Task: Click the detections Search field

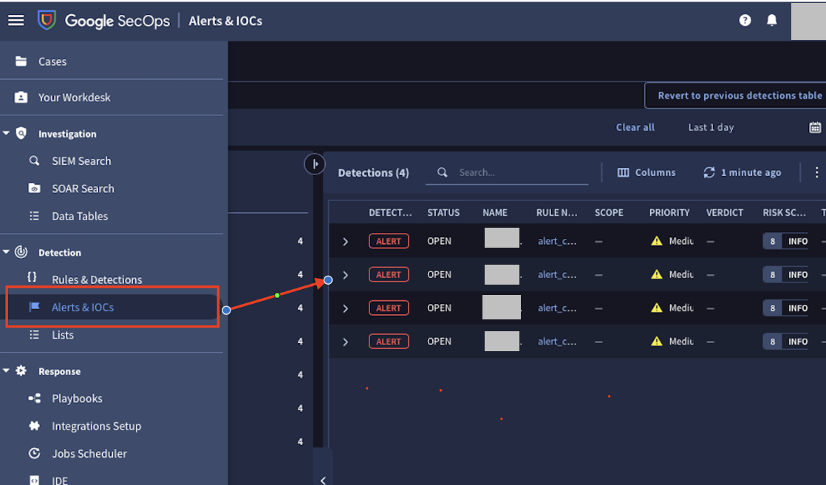Action: pyautogui.click(x=517, y=172)
